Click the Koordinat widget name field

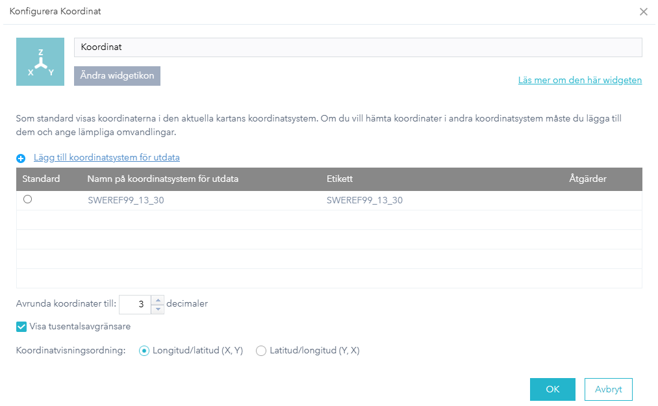tap(357, 47)
